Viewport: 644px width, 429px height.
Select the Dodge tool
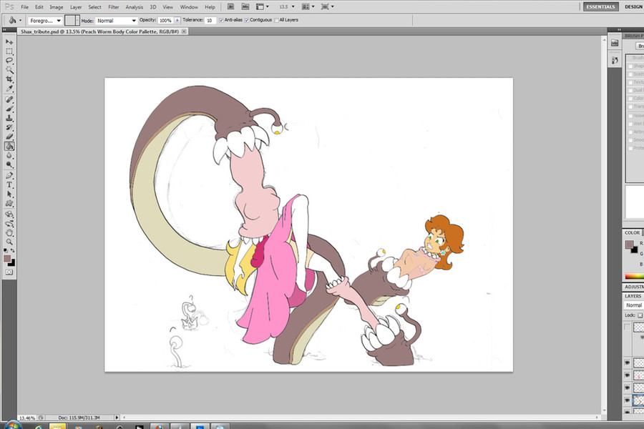tap(9, 164)
